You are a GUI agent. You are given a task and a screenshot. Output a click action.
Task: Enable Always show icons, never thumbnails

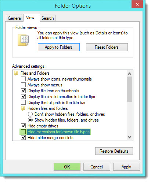(23, 79)
